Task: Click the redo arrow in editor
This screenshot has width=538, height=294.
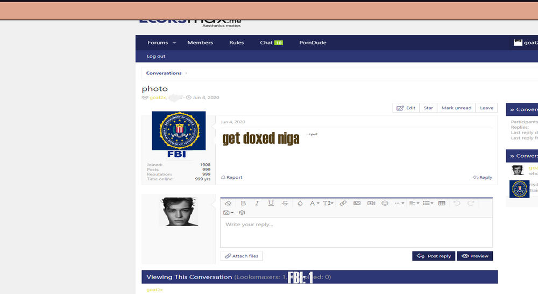Action: tap(471, 204)
